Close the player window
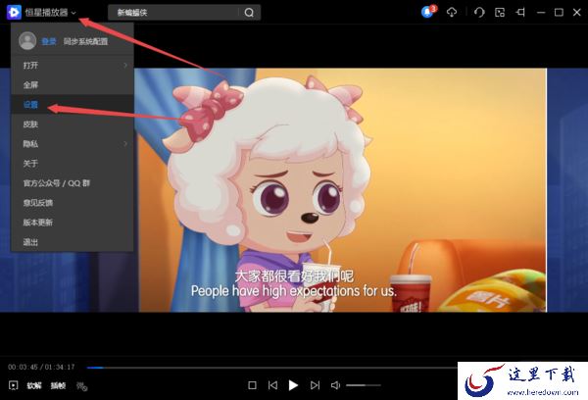 577,13
